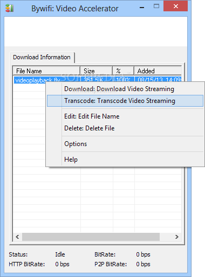Sort by the File Name column header
Image resolution: width=205 pixels, height=277 pixels.
point(46,71)
